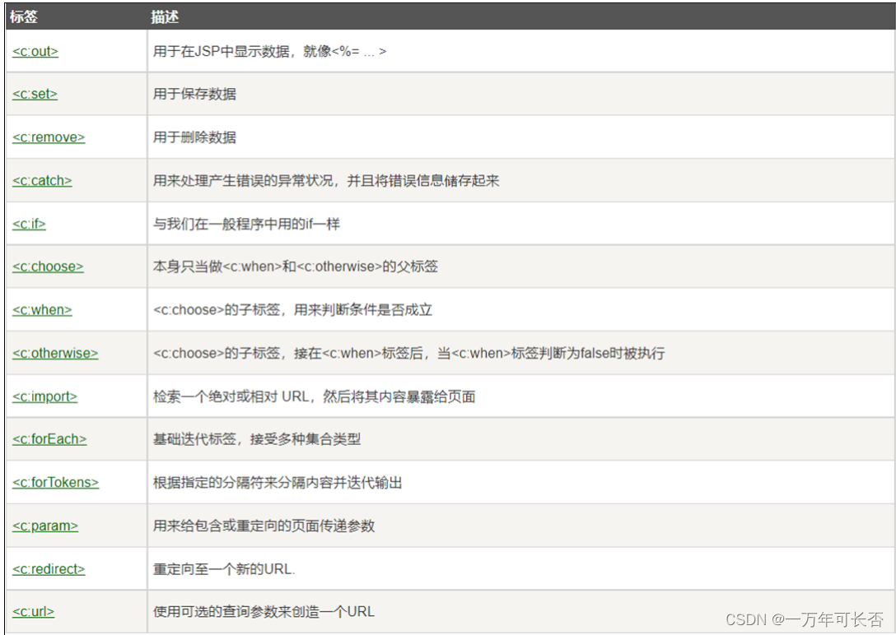
Task: Select description 本身只当做<c:when>和<c:otherwise>的父标签
Action: (296, 267)
